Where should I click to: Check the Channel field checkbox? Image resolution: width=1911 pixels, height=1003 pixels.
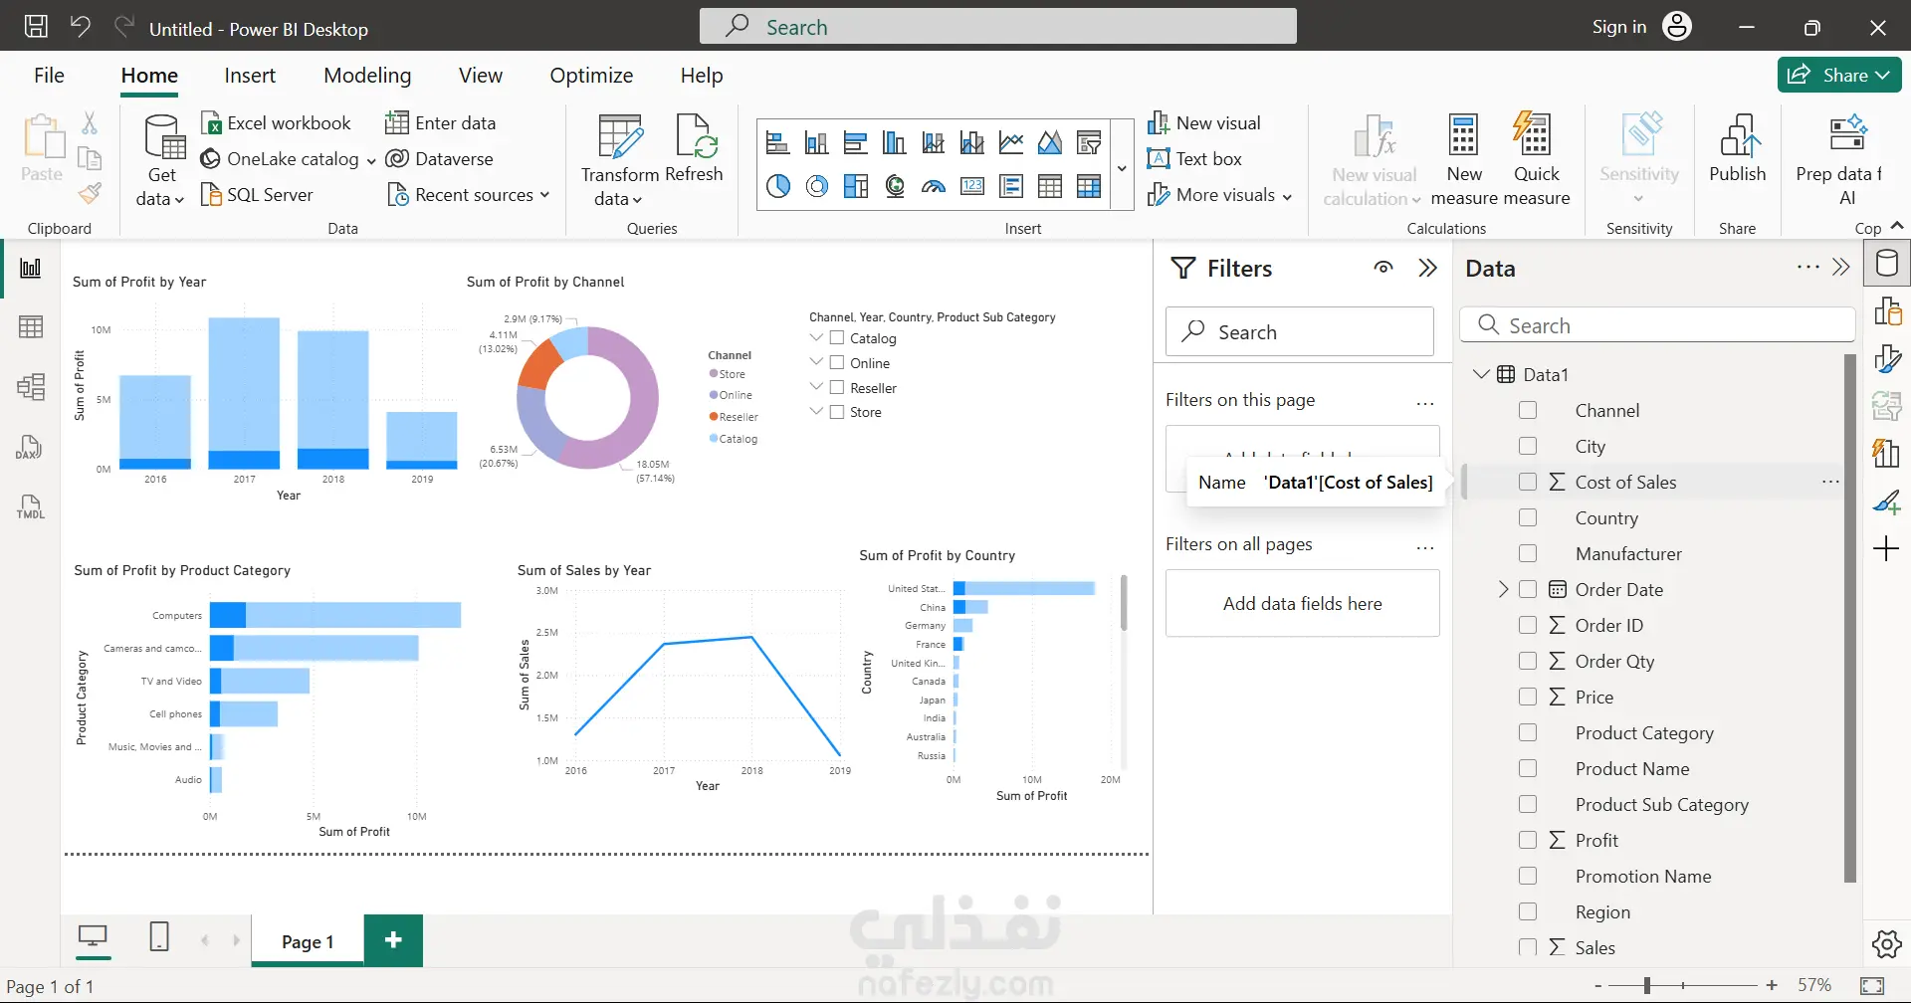1528,410
